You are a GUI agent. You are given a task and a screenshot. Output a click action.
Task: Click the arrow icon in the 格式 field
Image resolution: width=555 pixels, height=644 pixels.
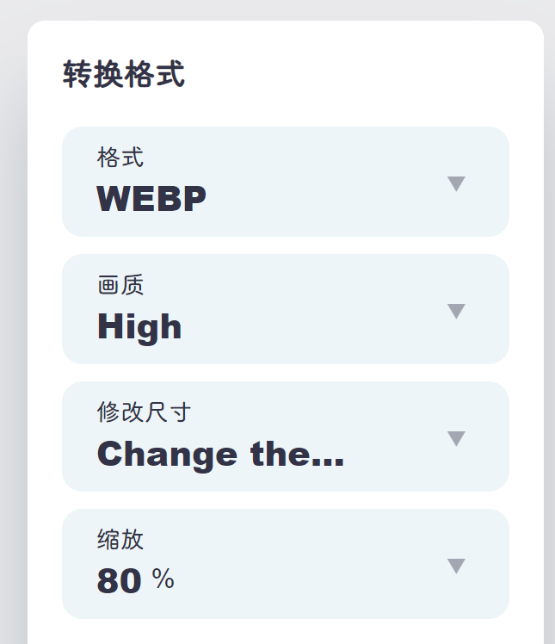456,183
